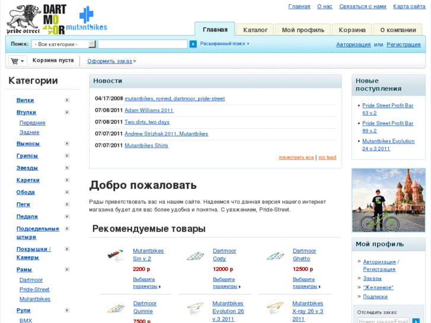This screenshot has height=323, width=431.
Task: Open the rss feed link
Action: click(327, 157)
